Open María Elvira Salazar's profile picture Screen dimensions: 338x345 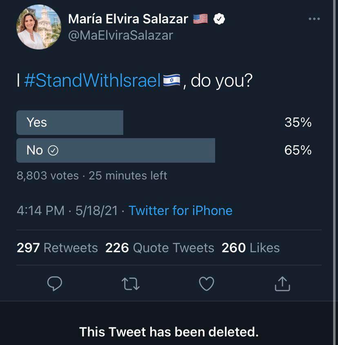tap(39, 27)
